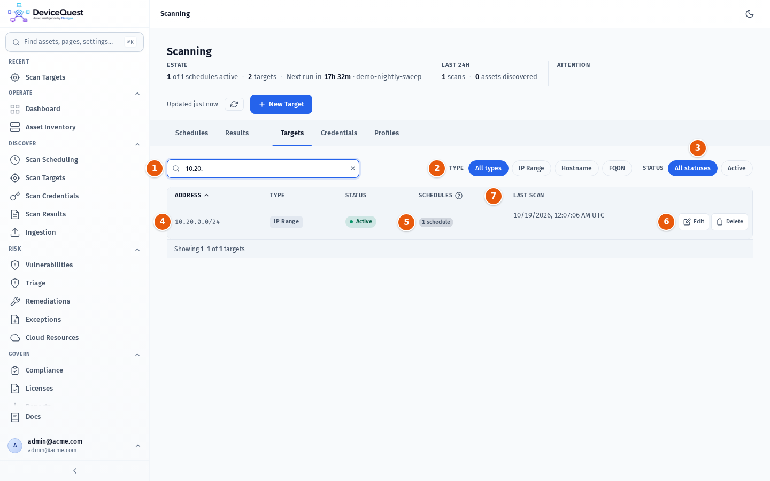This screenshot has height=481, width=770.
Task: Sort the table by the ADDRESS column
Action: click(192, 196)
